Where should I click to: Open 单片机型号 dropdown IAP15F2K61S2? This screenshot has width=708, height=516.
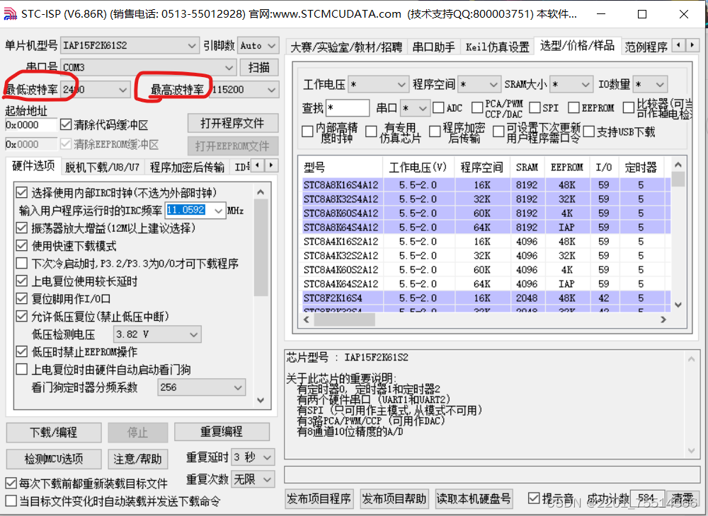click(130, 45)
